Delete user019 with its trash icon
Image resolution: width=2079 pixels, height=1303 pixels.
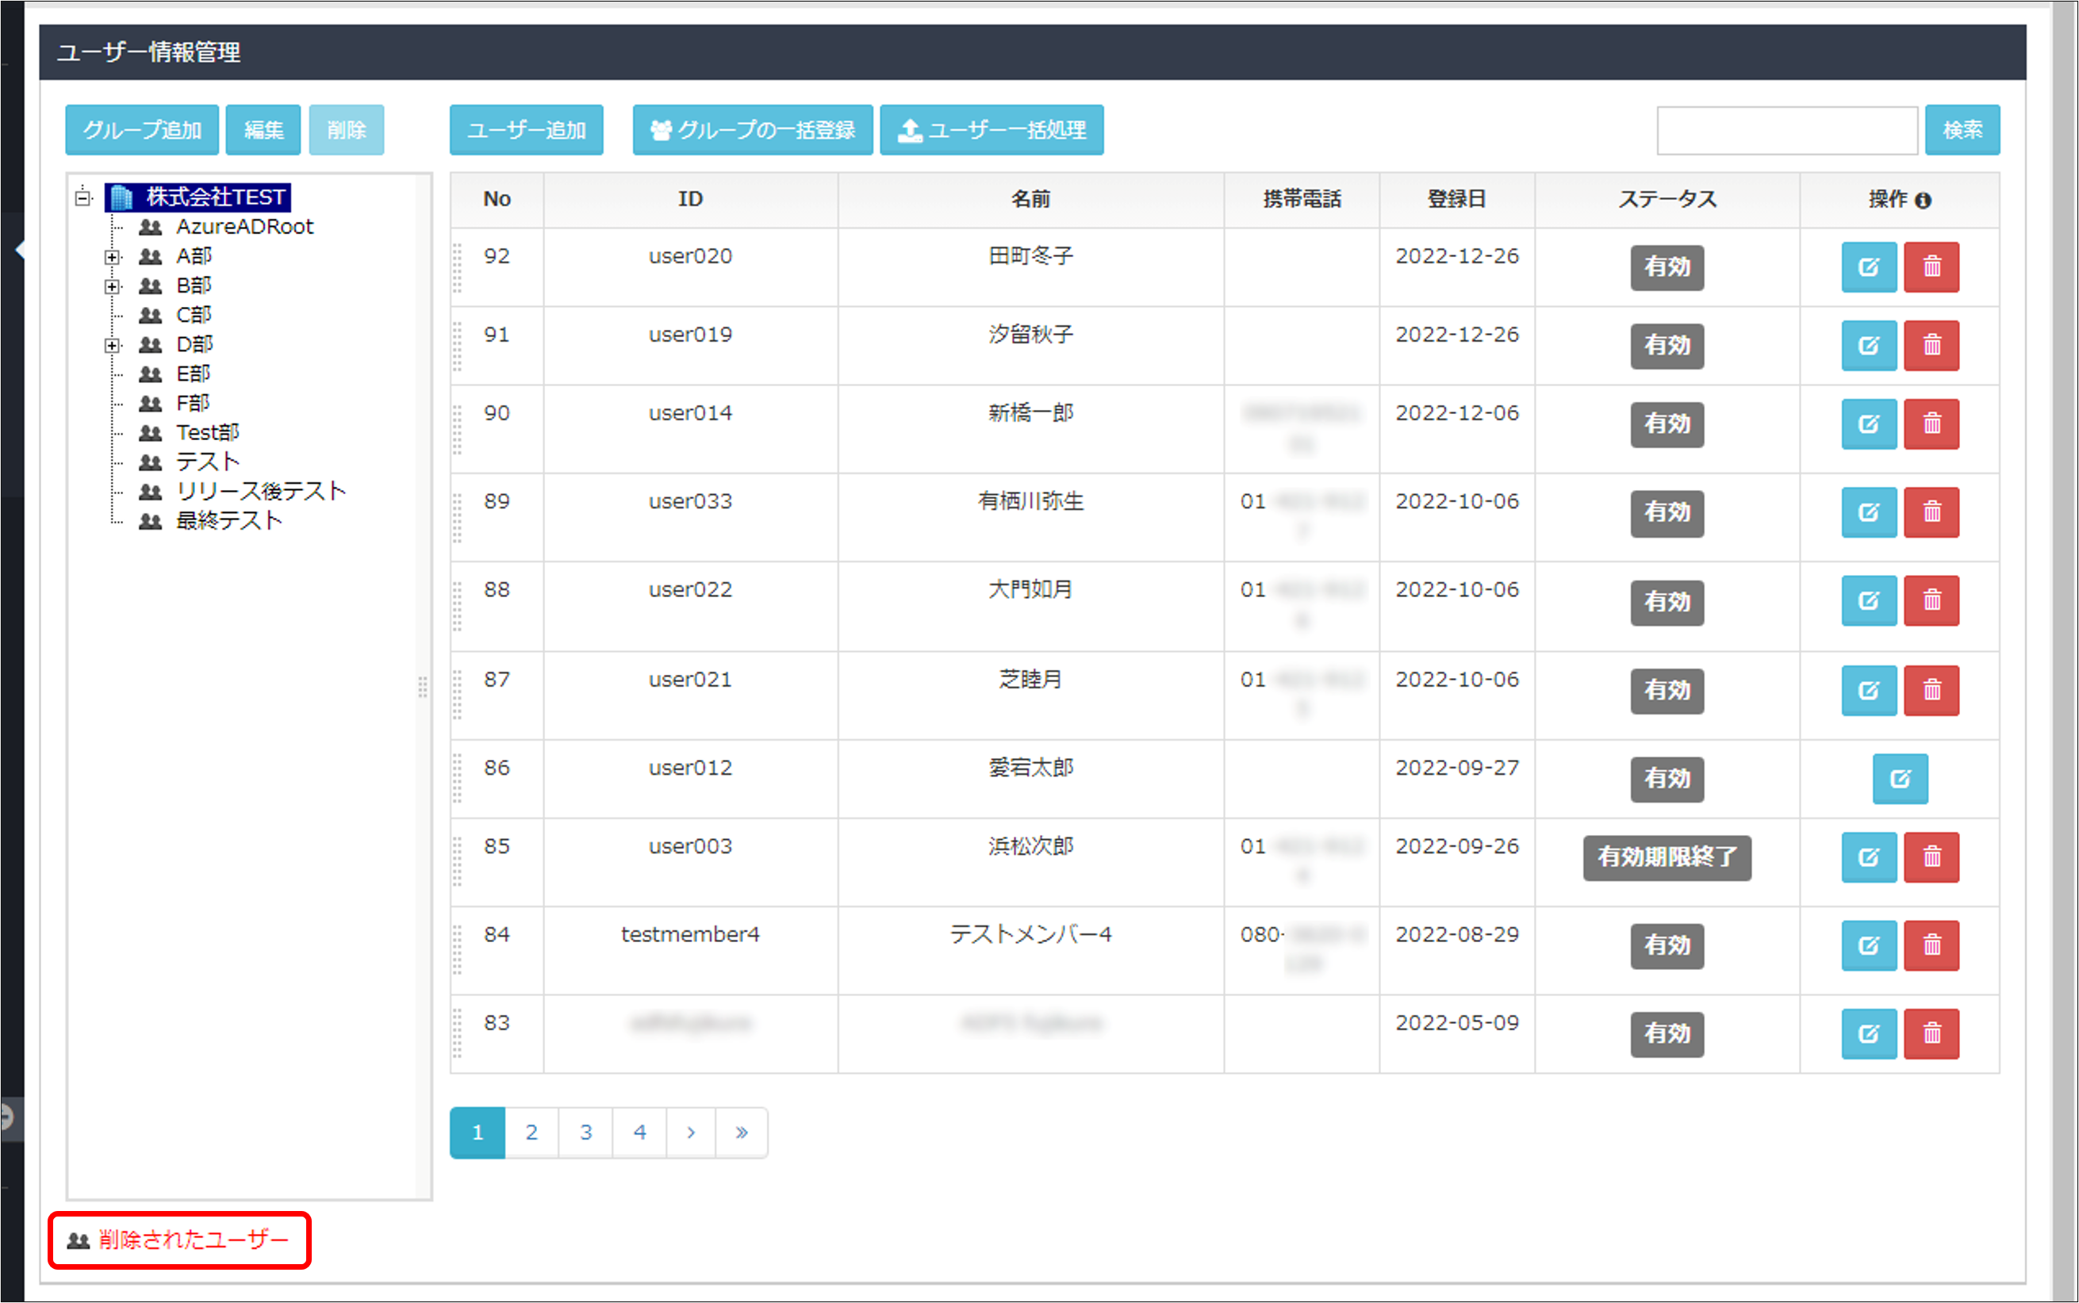(1931, 346)
